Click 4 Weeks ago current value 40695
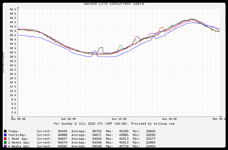The height and width of the screenshot is (150, 228). point(62,146)
